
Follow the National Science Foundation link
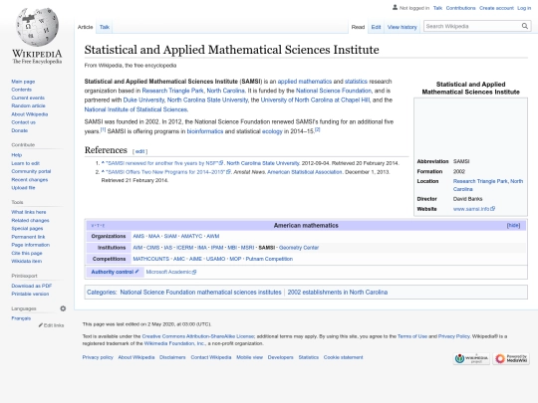tap(334, 91)
